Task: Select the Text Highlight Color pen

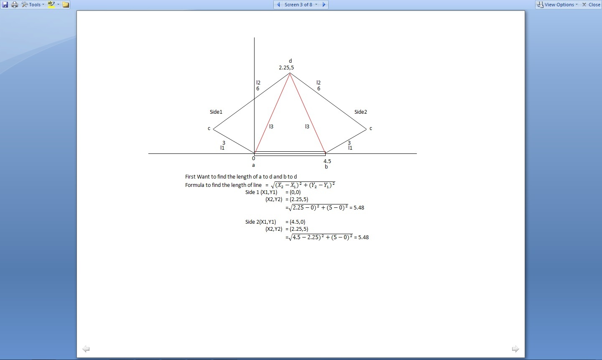Action: (51, 5)
